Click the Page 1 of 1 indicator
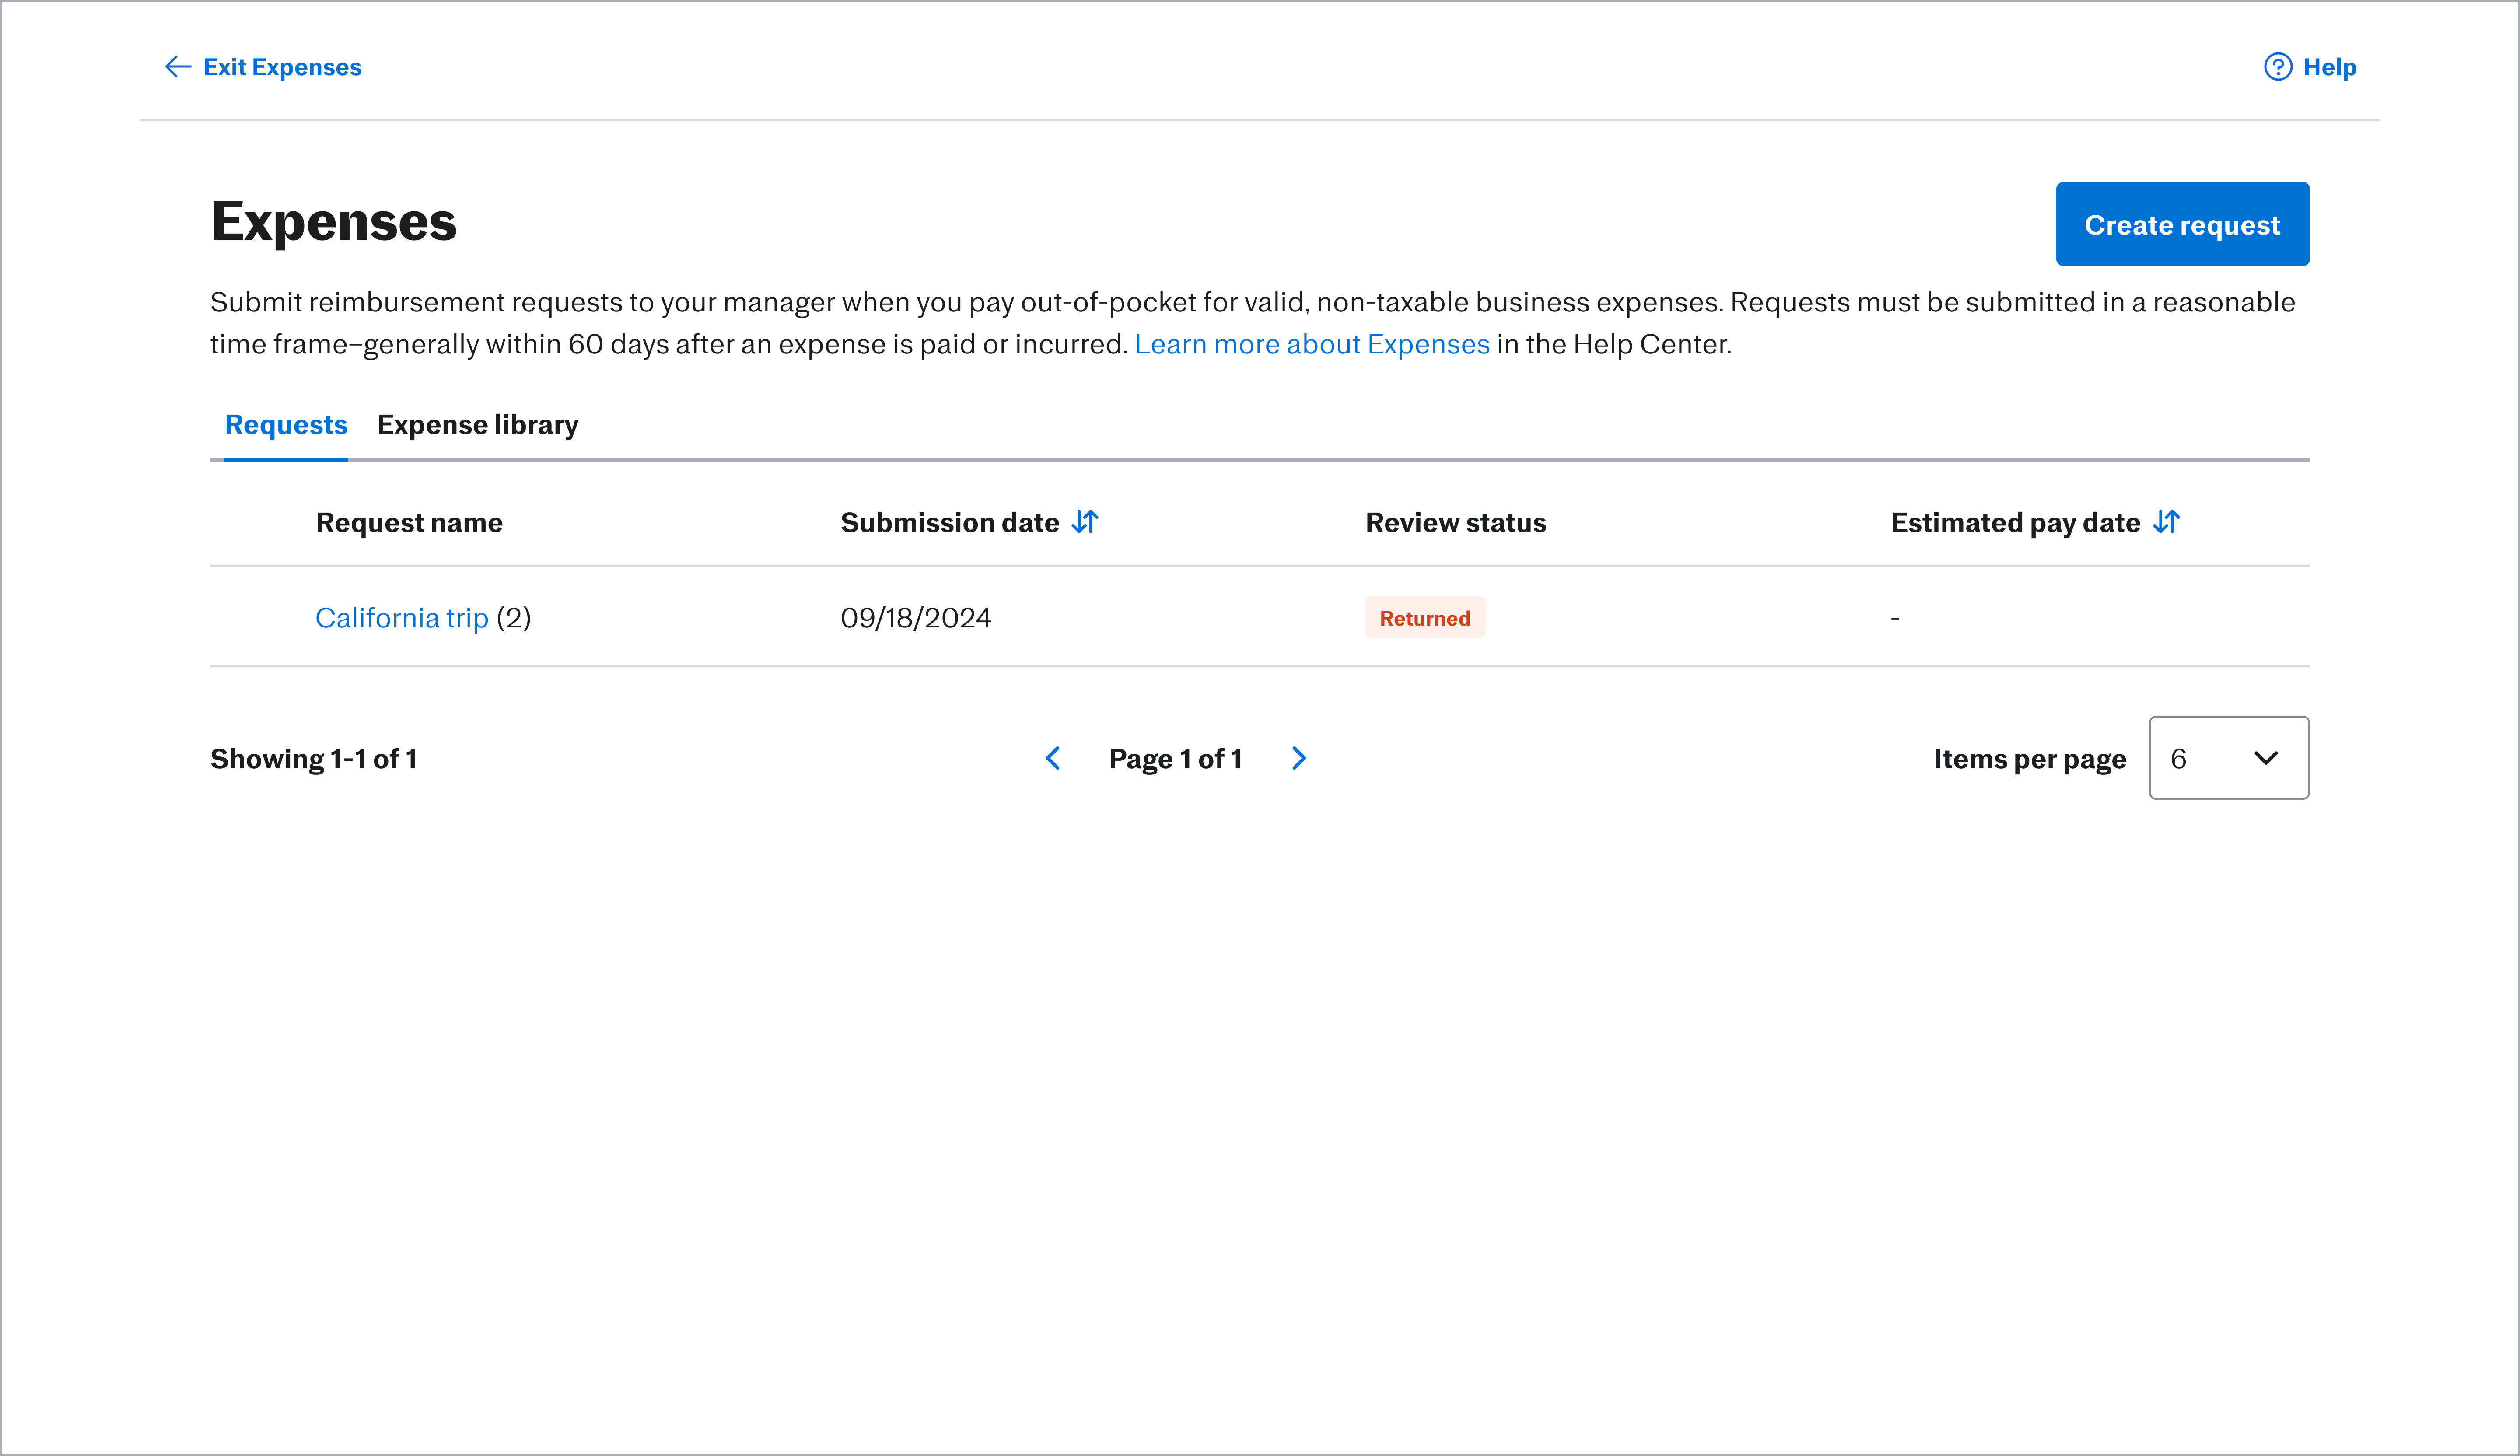This screenshot has height=1456, width=2520. [x=1175, y=759]
